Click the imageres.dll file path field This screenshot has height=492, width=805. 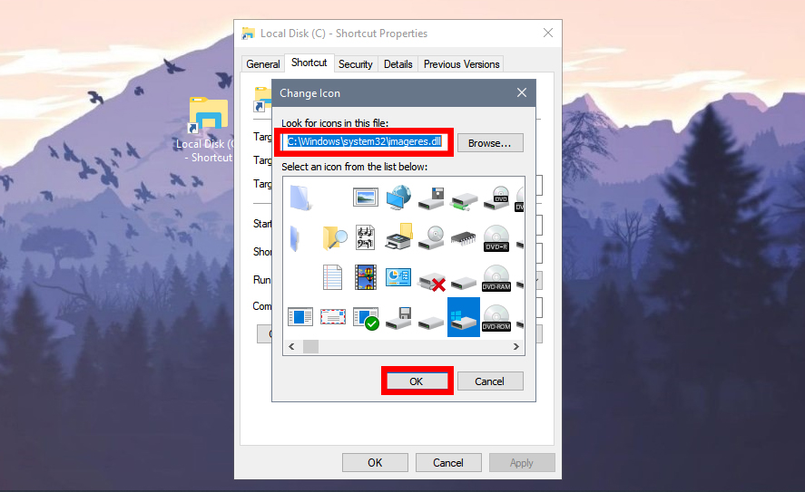point(365,142)
